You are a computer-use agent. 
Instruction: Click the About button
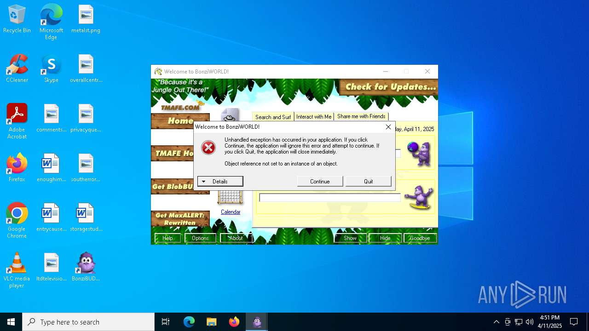pos(236,238)
